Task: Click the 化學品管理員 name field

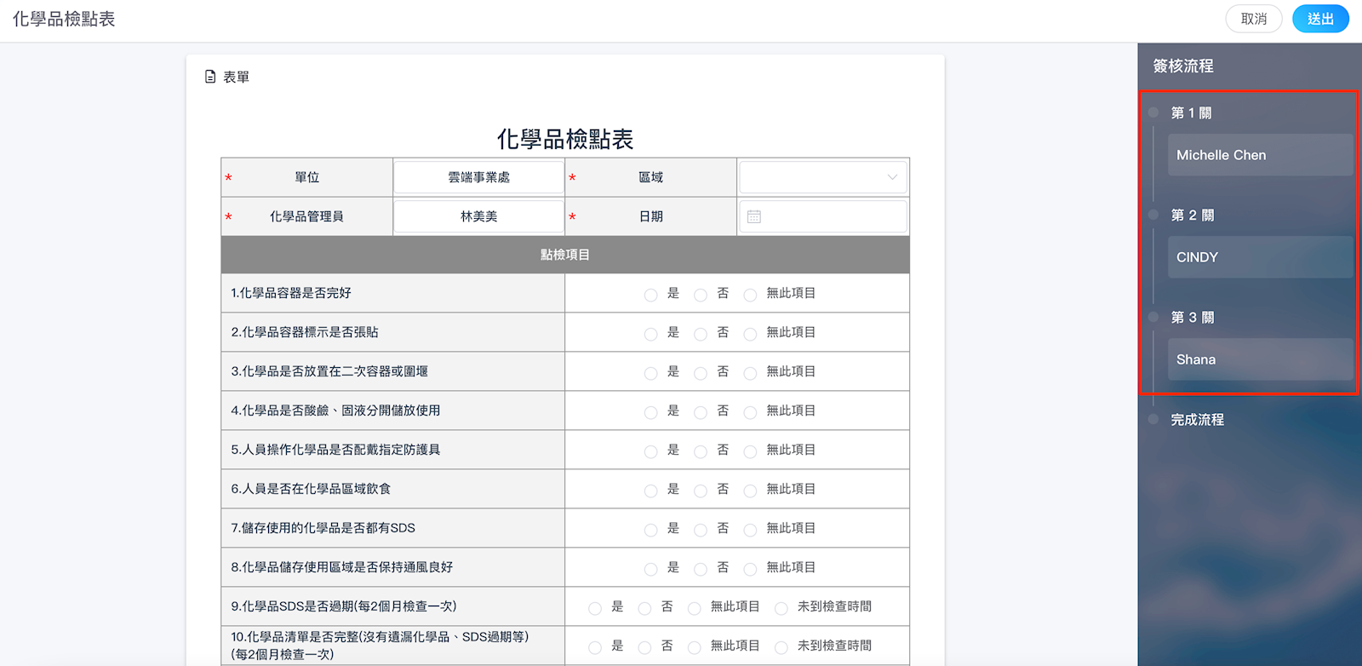Action: click(x=478, y=216)
